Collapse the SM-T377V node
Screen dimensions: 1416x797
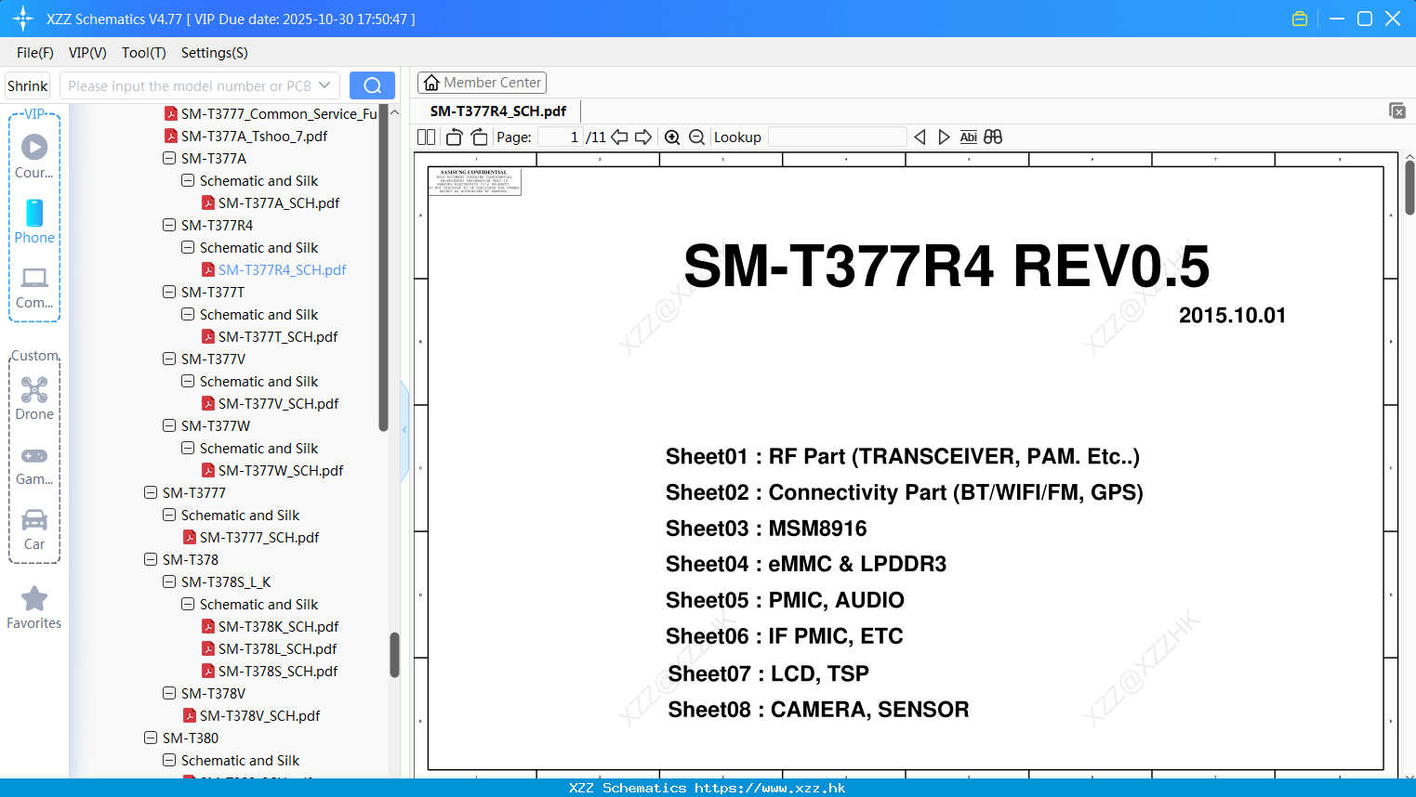pyautogui.click(x=169, y=359)
